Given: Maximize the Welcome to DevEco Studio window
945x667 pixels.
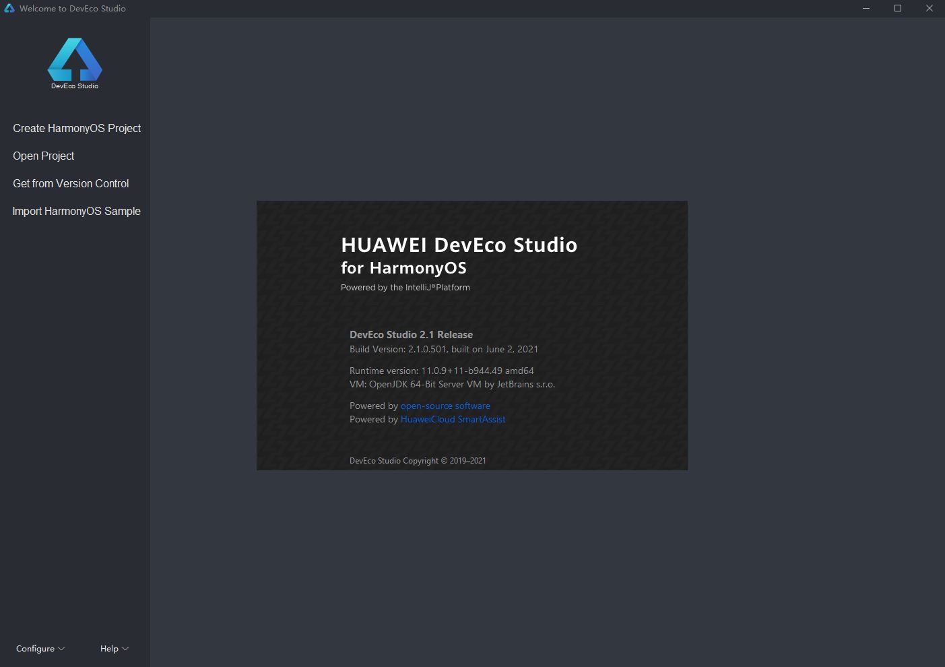Looking at the screenshot, I should [x=898, y=8].
